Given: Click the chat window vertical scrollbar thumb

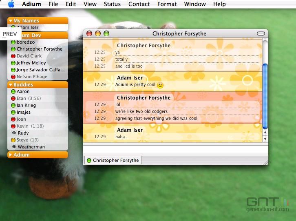Looking at the screenshot, I should click(265, 96).
